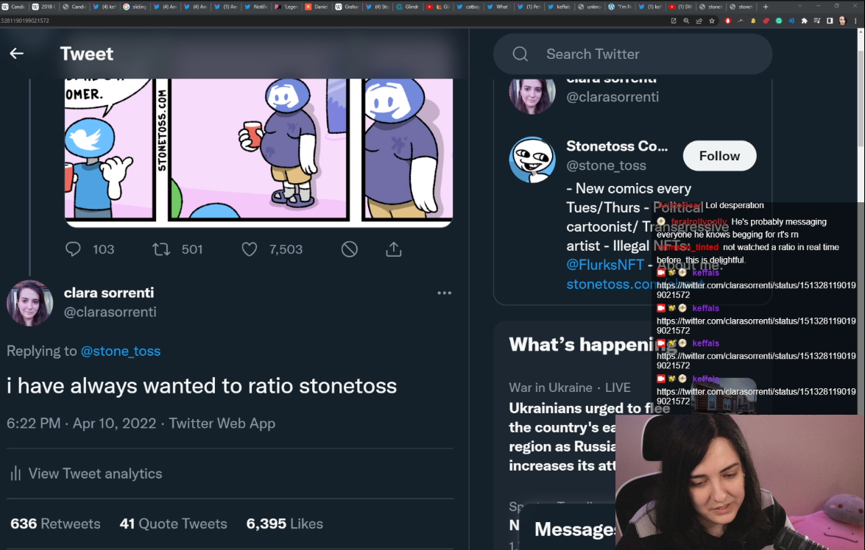
Task: Open a new browser tab with plus
Action: click(x=765, y=7)
